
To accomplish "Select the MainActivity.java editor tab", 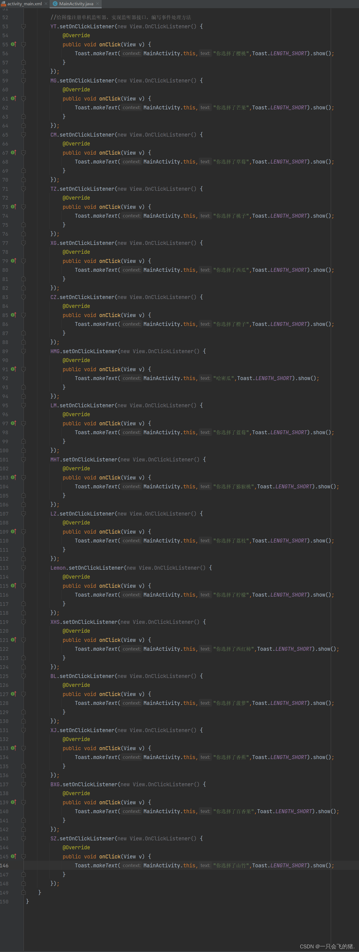I will (x=76, y=4).
